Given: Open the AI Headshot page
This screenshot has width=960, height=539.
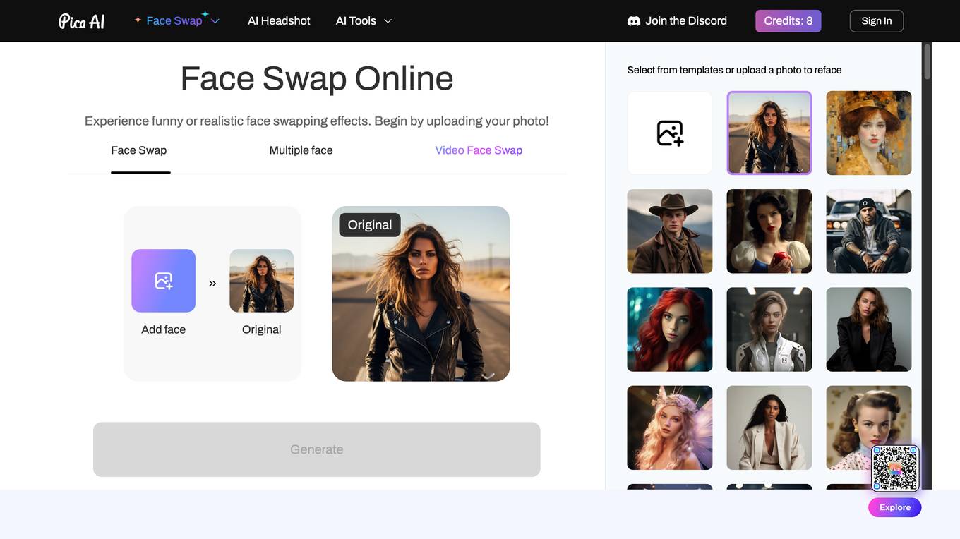Looking at the screenshot, I should [x=279, y=20].
